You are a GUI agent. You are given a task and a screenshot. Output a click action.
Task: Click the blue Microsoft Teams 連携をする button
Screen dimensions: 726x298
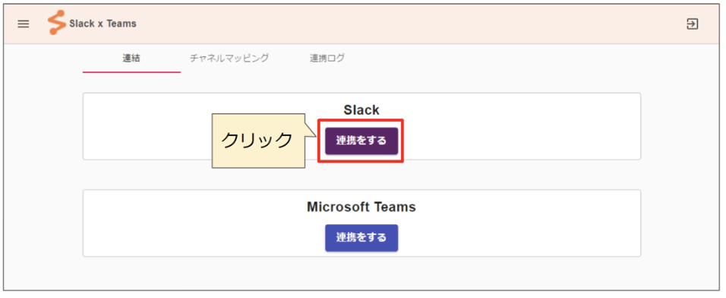[x=361, y=238]
